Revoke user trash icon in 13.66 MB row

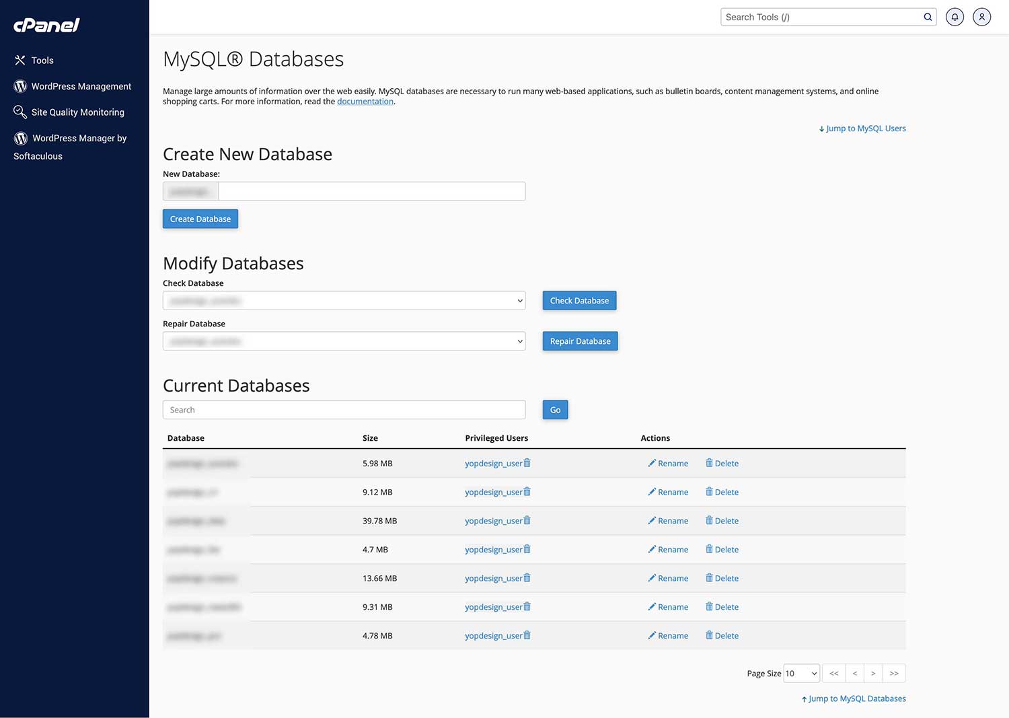pos(527,578)
